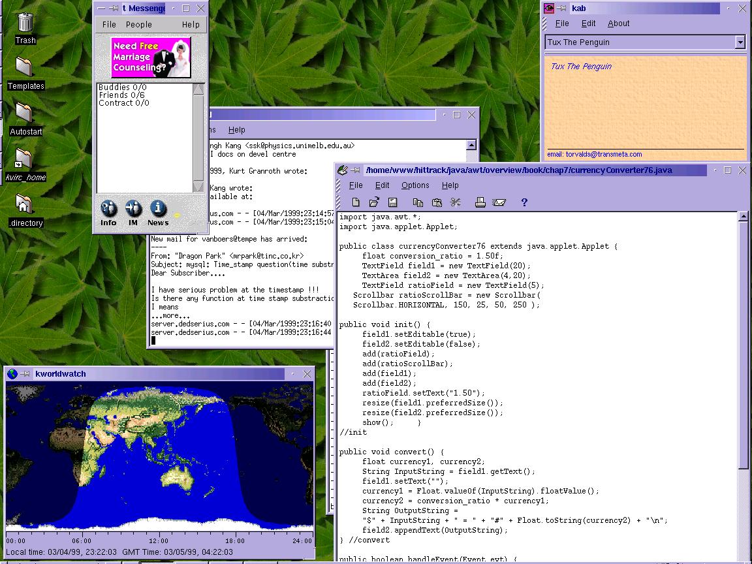The image size is (752, 564).
Task: Click the 18:00 mark on kworldwatch timeline
Action: [235, 540]
